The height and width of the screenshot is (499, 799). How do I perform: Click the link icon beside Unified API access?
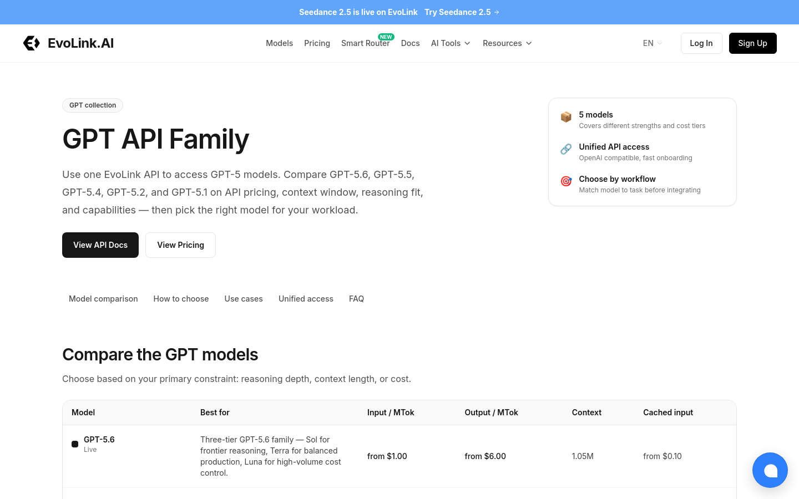coord(566,149)
